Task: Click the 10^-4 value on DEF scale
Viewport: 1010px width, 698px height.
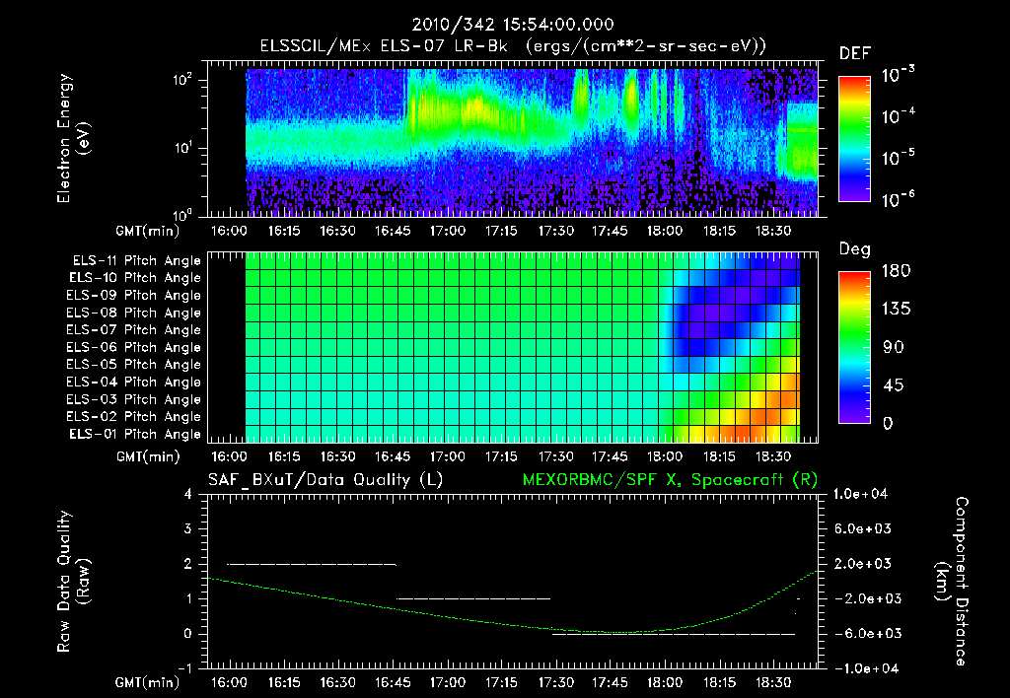Action: coord(899,116)
